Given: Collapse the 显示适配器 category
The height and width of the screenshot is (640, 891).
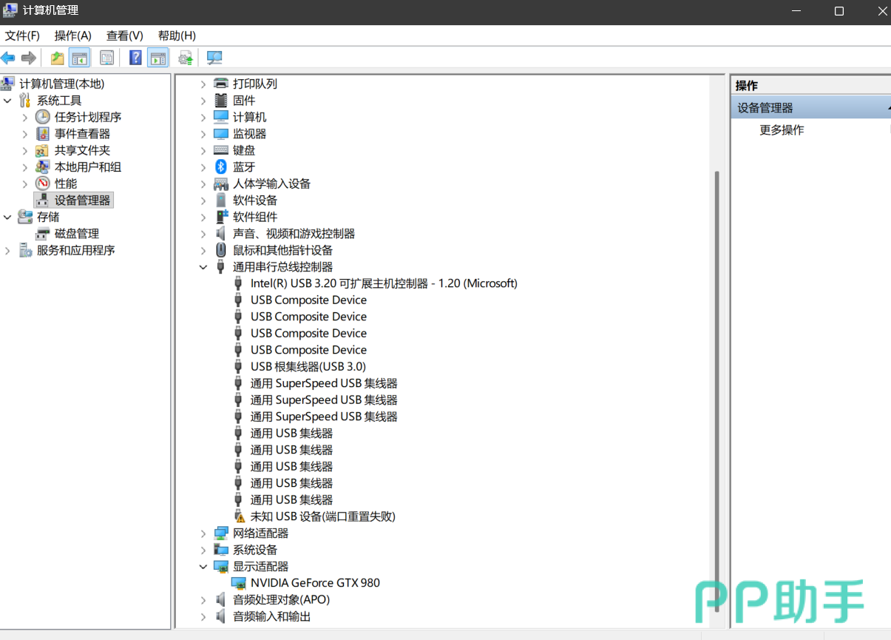Looking at the screenshot, I should tap(203, 567).
